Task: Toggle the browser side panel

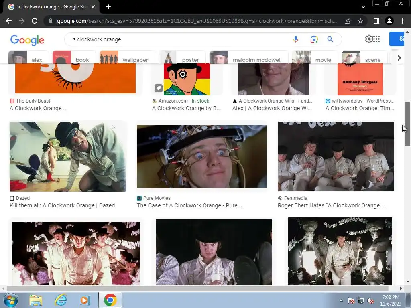Action: point(376,21)
